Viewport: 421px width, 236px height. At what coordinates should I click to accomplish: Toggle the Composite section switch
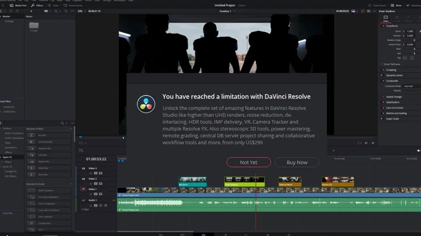pos(382,81)
